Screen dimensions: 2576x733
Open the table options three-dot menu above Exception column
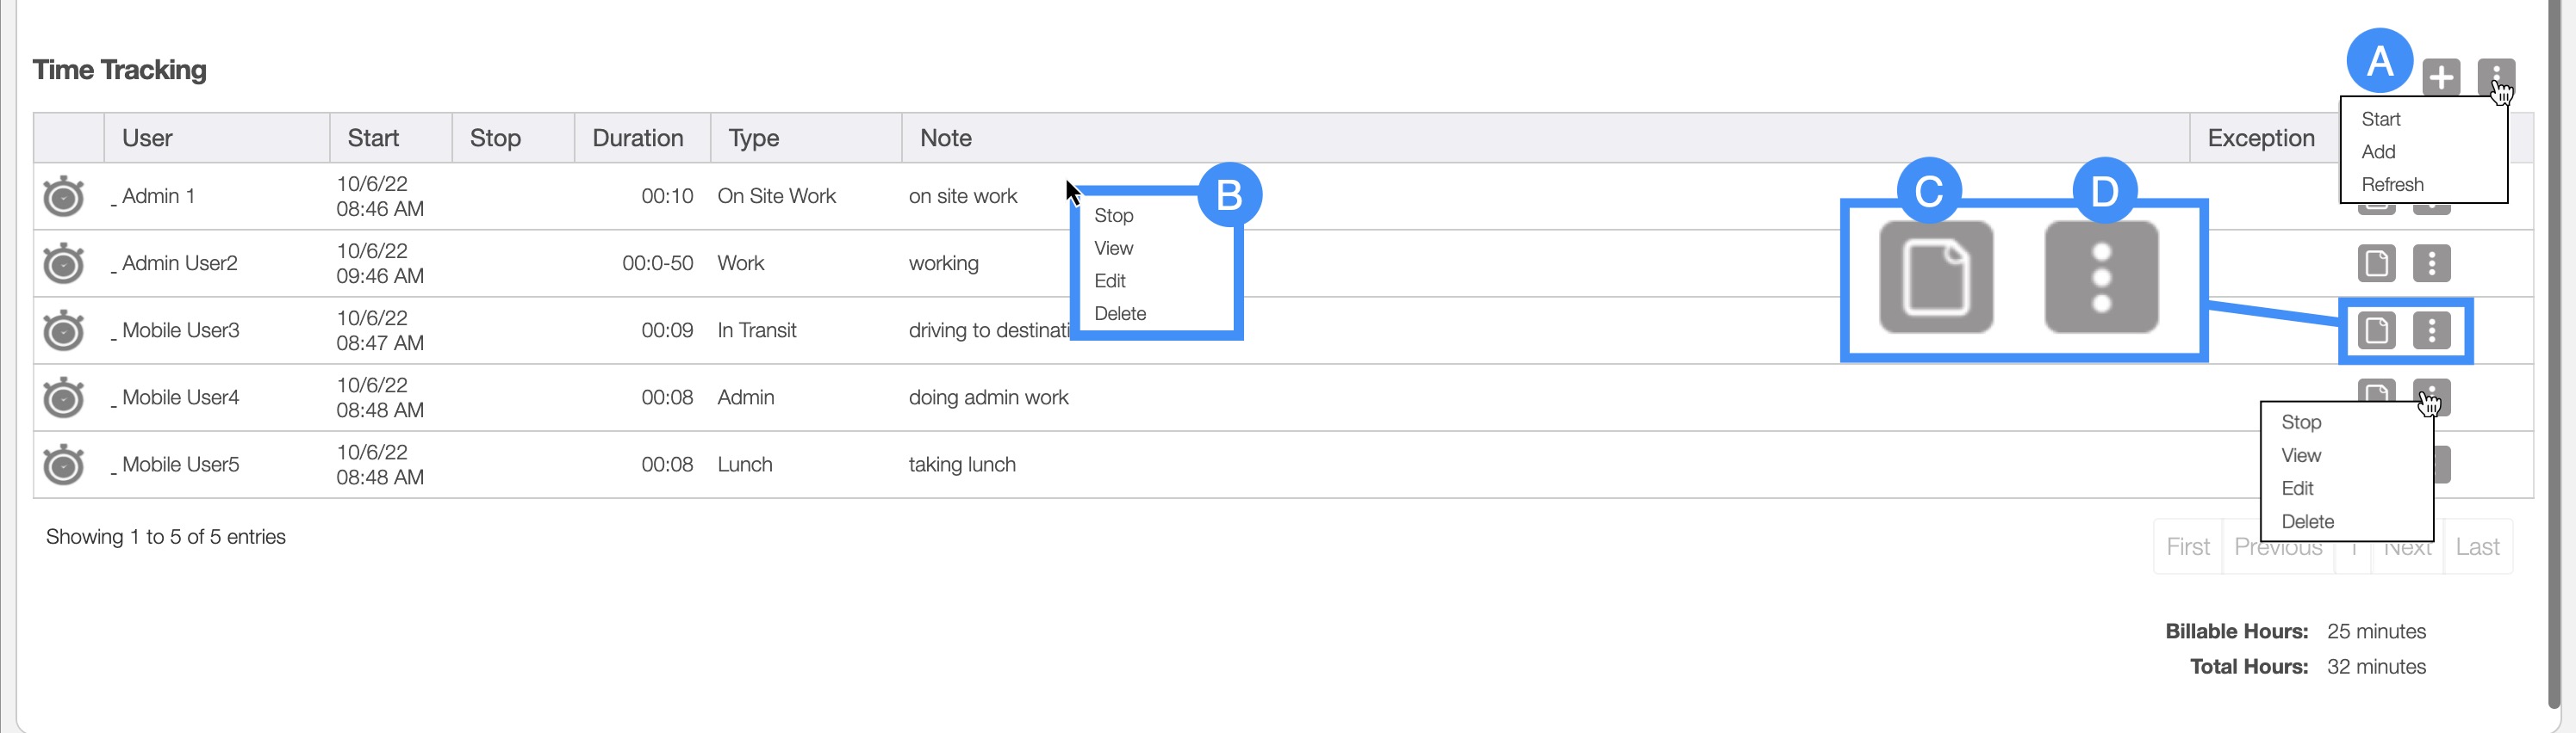tap(2495, 75)
